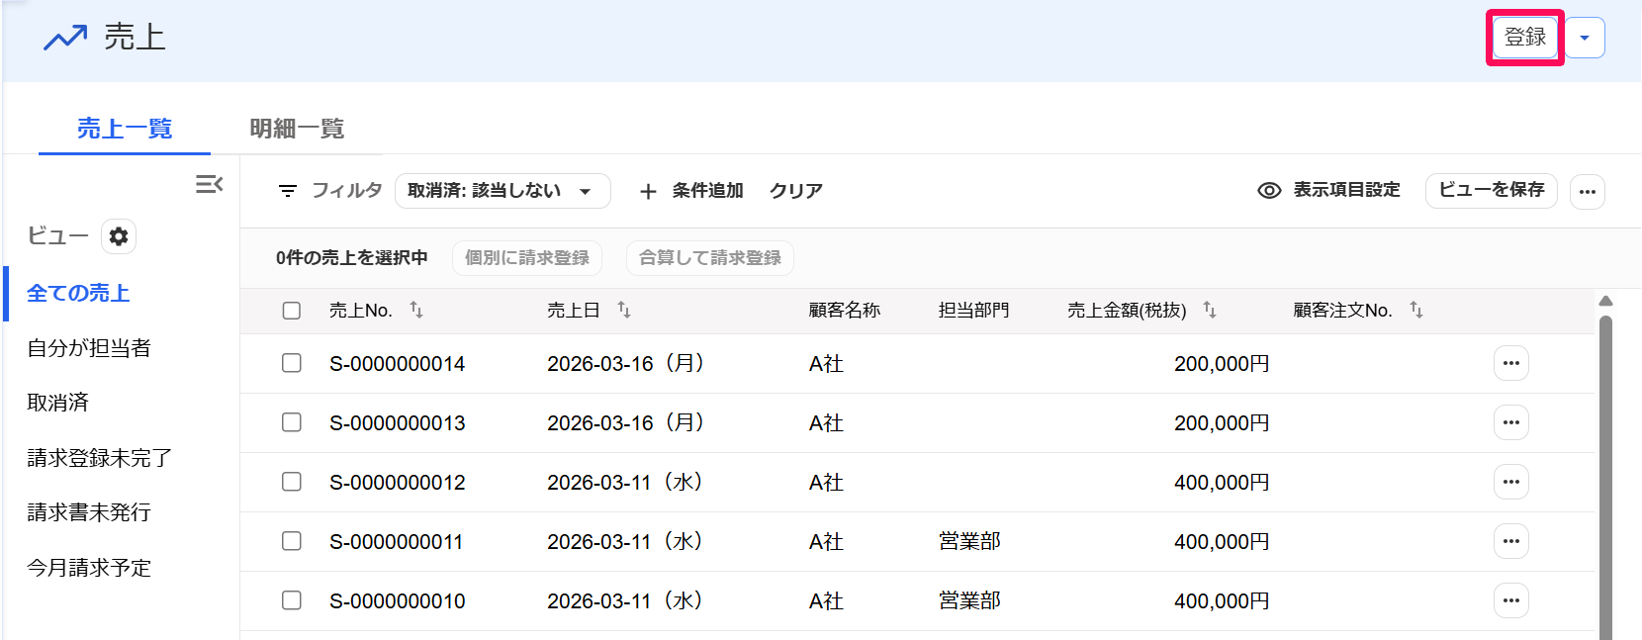
Task: Click plus icon for 条件追加
Action: tap(648, 191)
